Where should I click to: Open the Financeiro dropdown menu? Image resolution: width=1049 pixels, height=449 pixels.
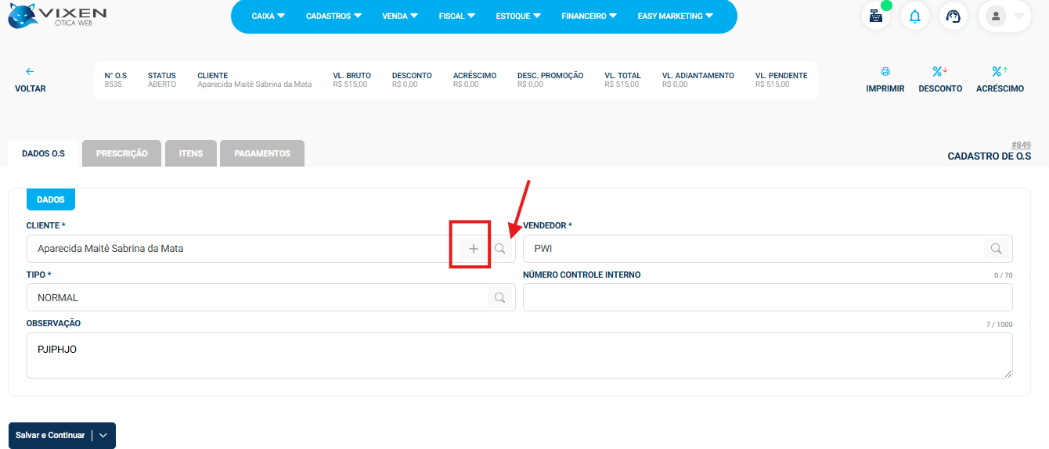589,16
